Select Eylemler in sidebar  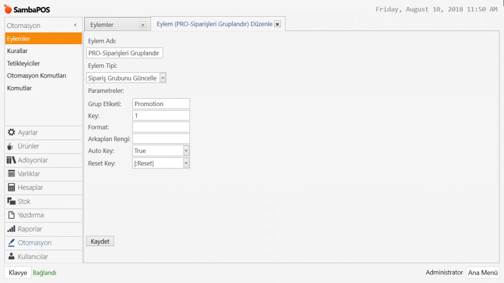point(43,38)
